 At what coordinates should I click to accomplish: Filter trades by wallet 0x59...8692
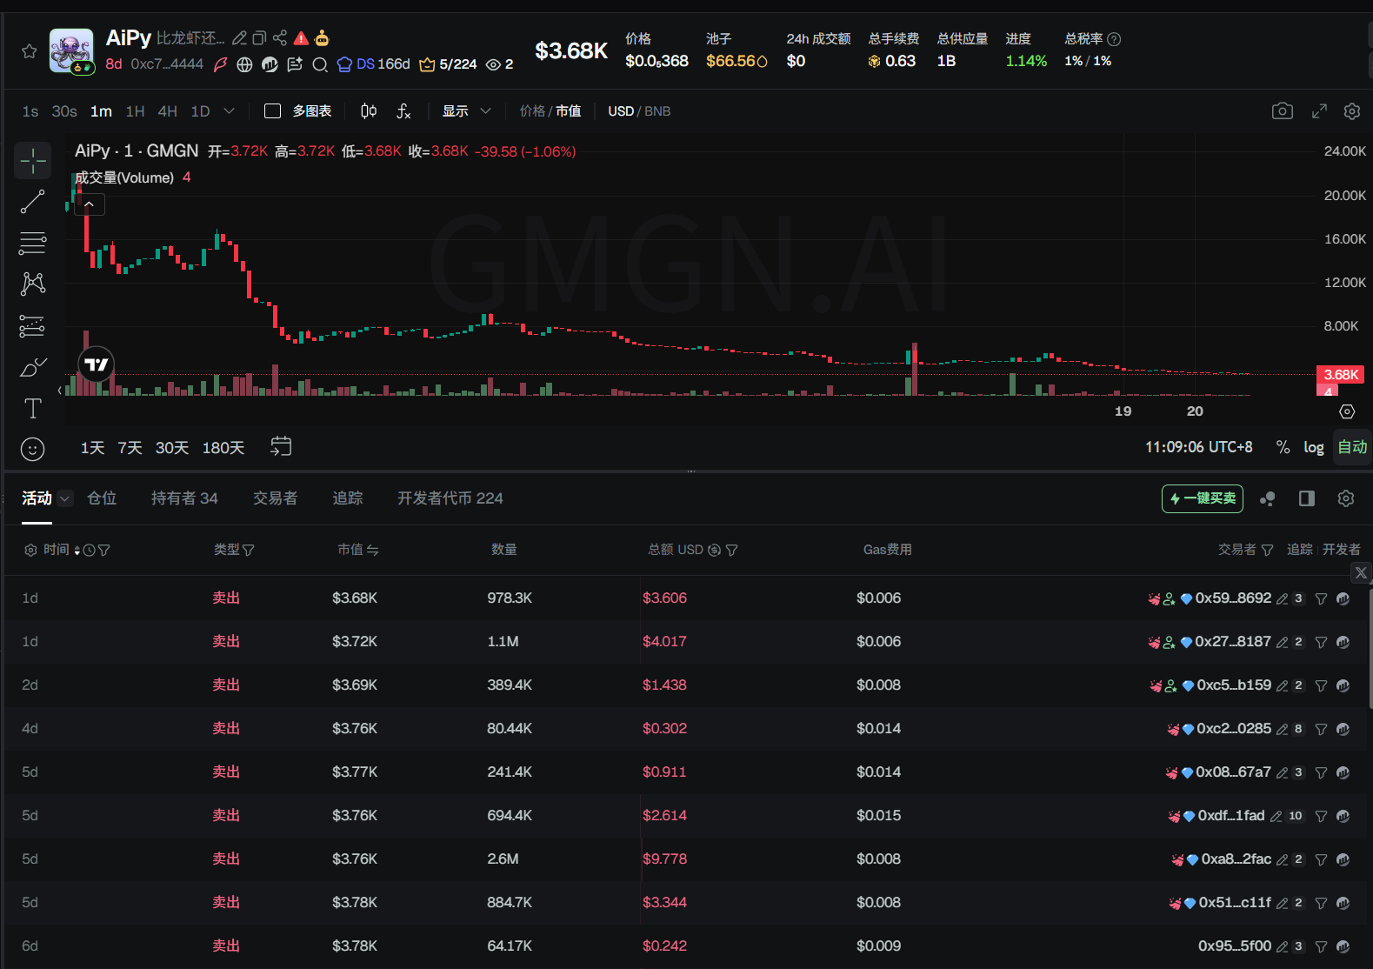[x=1321, y=598]
